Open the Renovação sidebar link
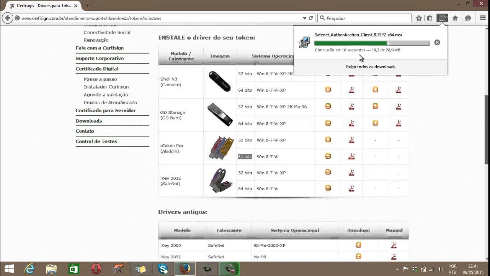Image resolution: width=490 pixels, height=276 pixels. pos(96,40)
